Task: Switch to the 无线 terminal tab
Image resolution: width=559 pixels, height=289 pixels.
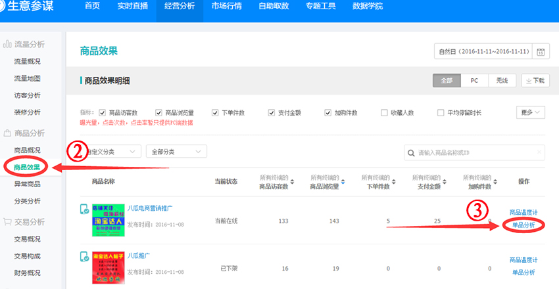Action: [502, 81]
